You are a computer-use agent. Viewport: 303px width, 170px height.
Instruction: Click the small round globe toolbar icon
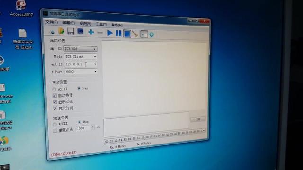point(53,32)
